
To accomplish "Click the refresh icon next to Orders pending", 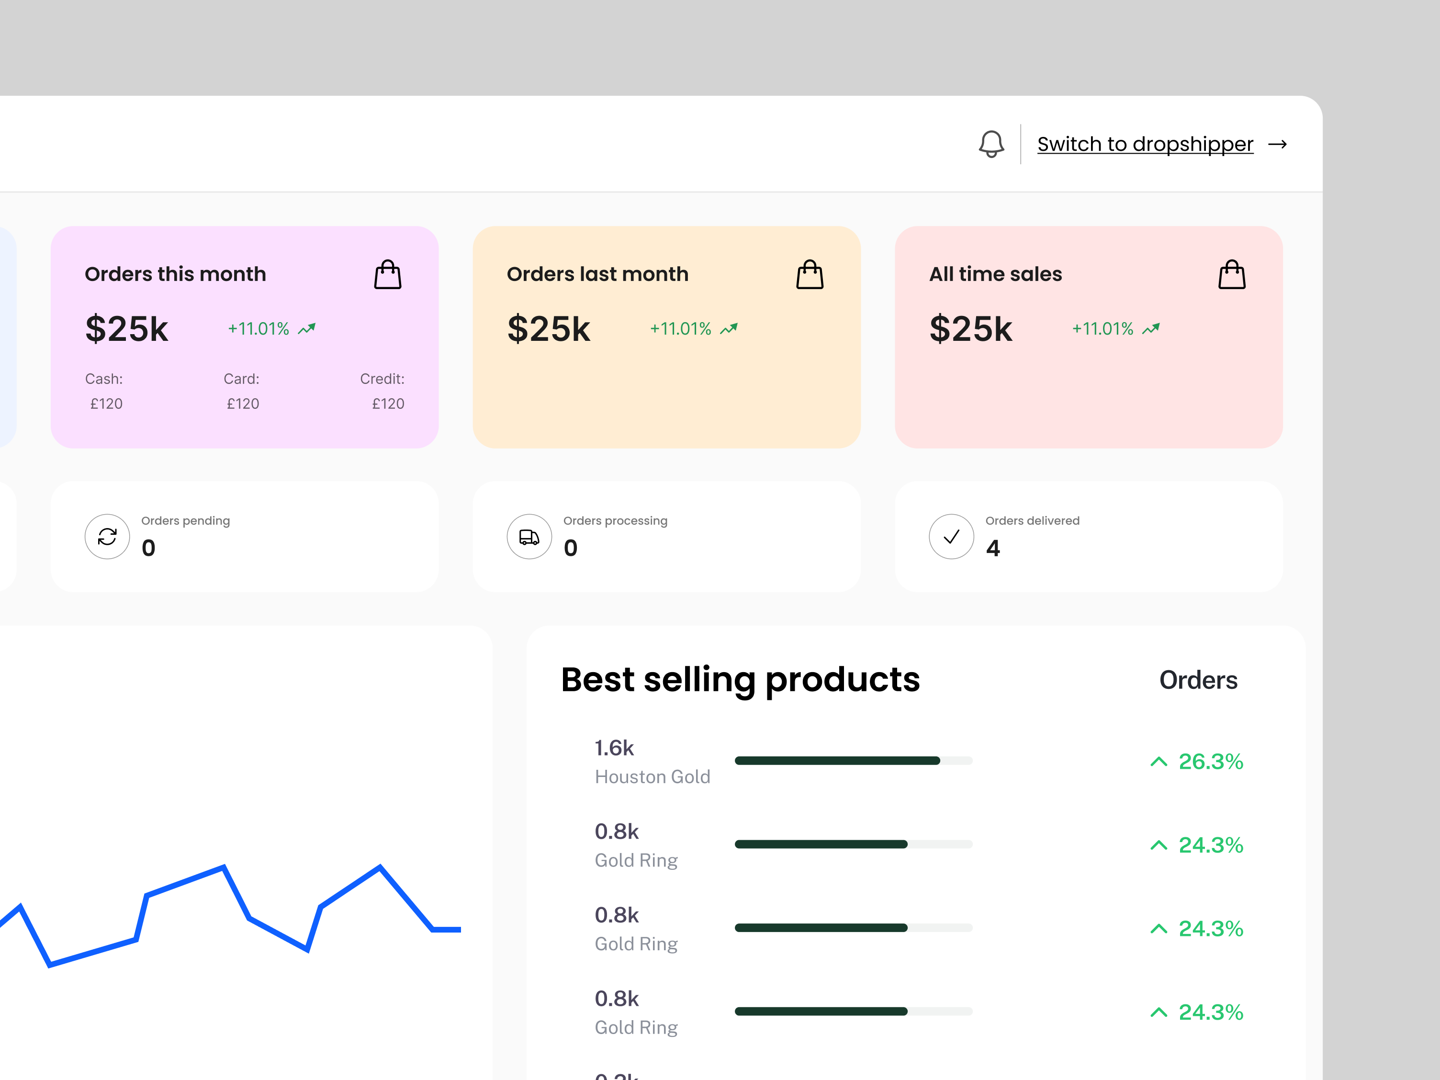I will point(107,537).
